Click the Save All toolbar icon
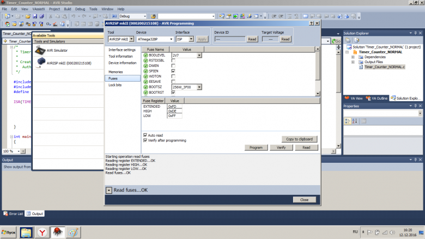This screenshot has width=425, height=239. click(42, 16)
